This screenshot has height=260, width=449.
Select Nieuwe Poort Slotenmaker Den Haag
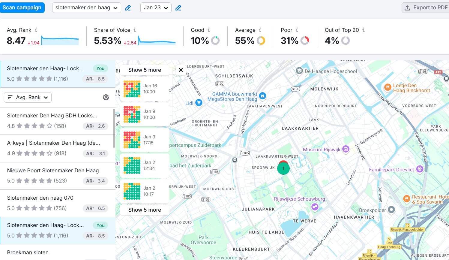pyautogui.click(x=58, y=176)
